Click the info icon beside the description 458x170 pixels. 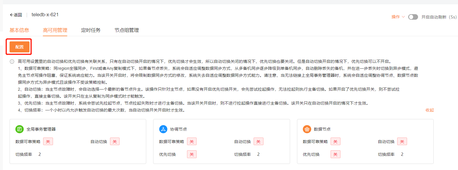pos(12,61)
